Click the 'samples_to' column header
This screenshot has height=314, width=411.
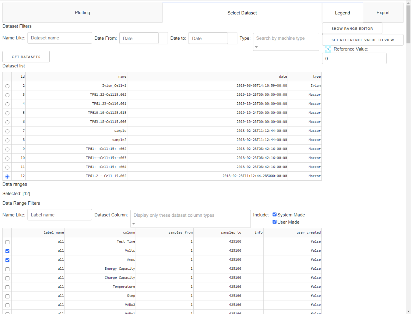pos(218,232)
